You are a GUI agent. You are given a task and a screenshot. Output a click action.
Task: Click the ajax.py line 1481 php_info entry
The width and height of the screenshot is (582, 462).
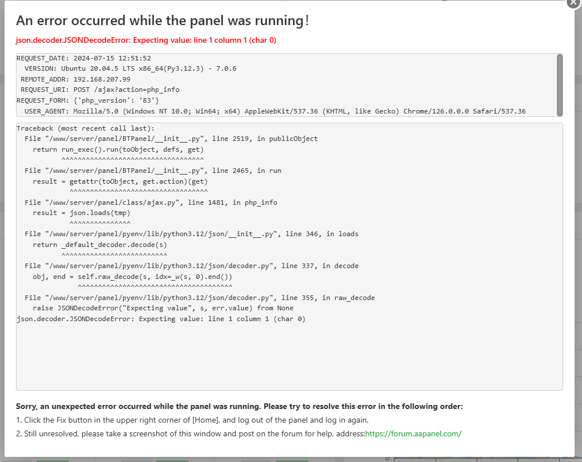click(151, 202)
